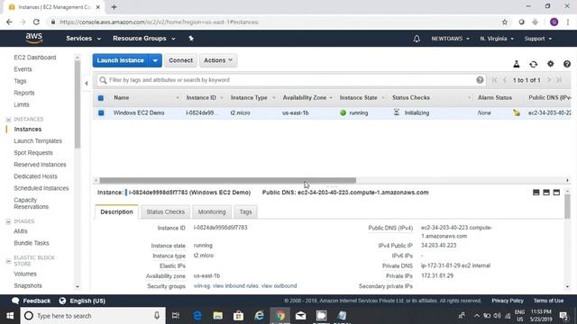Image resolution: width=577 pixels, height=324 pixels.
Task: Open EC2 Dashboard in sidebar
Action: (x=35, y=58)
